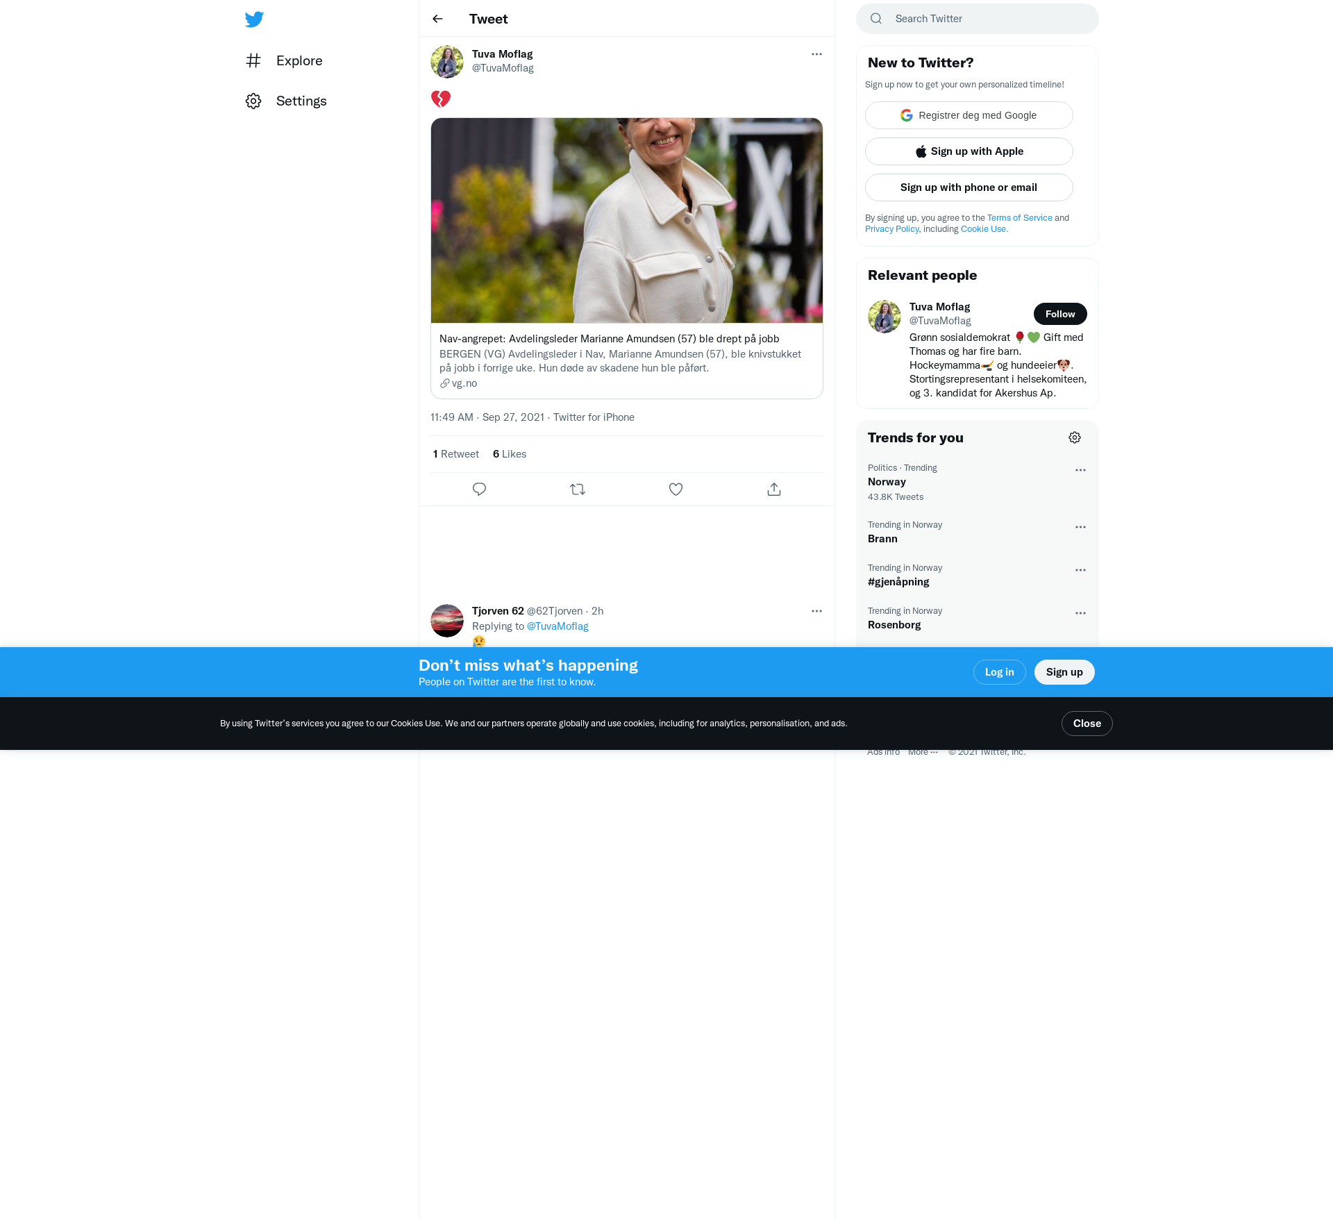Open the vg.no link source
Image resolution: width=1333 pixels, height=1220 pixels.
pos(459,383)
